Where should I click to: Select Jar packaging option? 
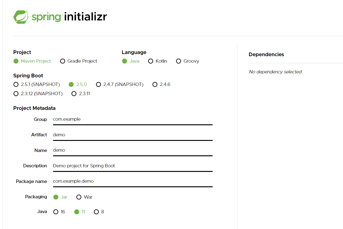56,197
